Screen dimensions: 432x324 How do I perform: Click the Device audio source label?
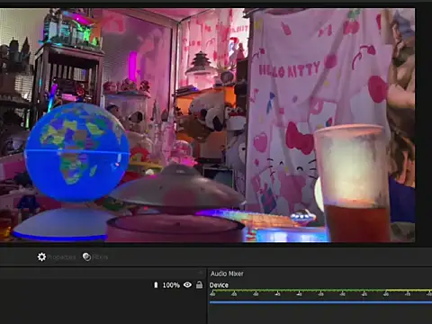tap(219, 285)
